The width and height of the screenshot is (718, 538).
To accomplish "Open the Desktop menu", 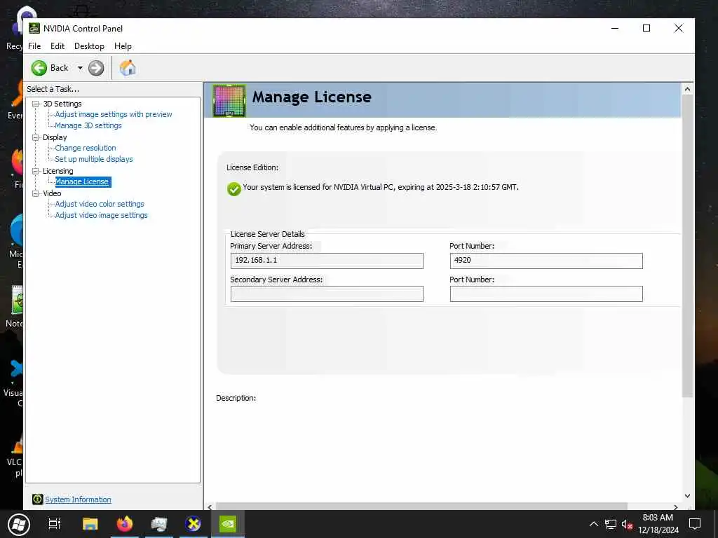I will click(x=89, y=46).
